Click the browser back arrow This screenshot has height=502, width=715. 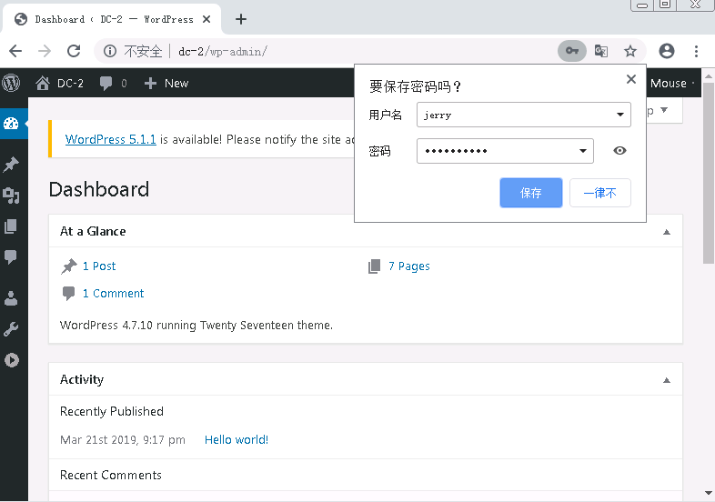point(15,51)
